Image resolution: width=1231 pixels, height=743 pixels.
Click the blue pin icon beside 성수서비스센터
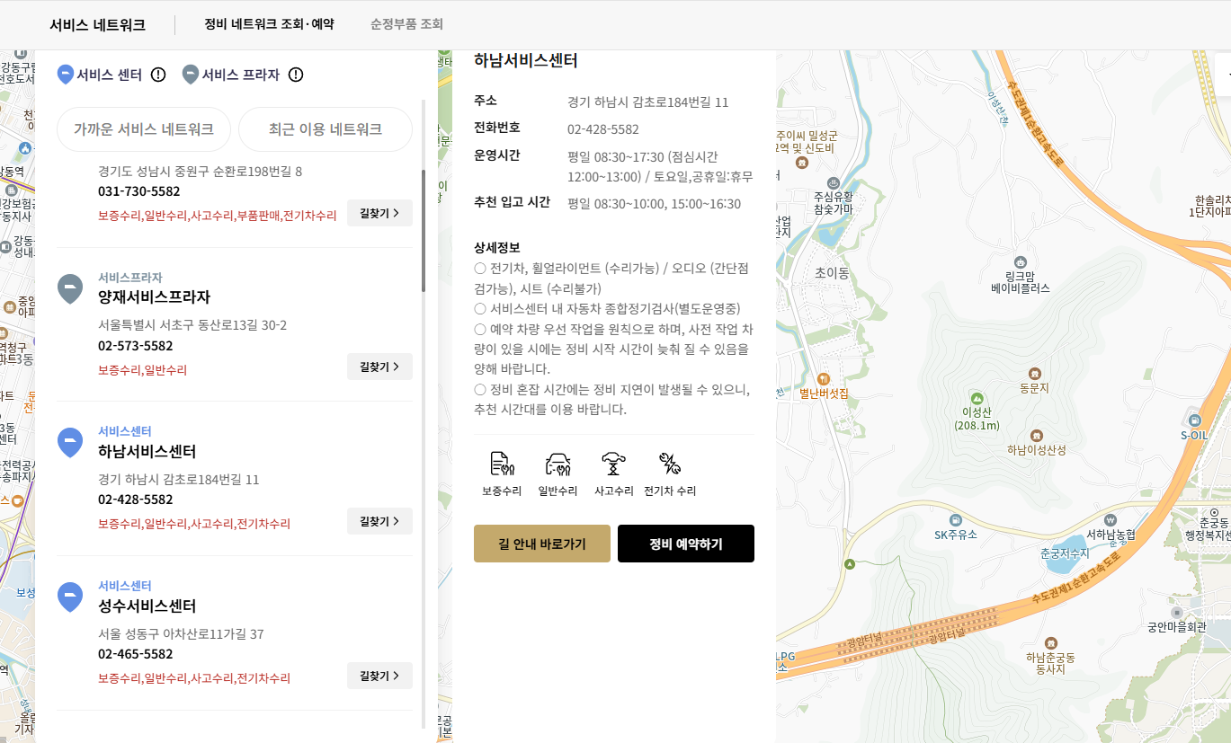(70, 597)
